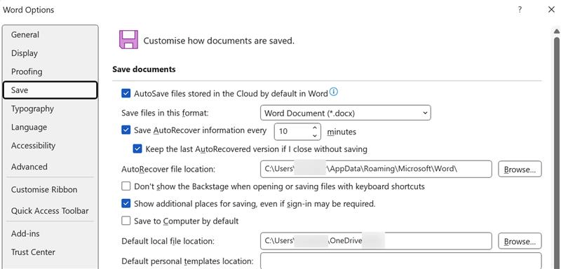Open the Typography options category
Image resolution: width=561 pixels, height=269 pixels.
coord(50,109)
